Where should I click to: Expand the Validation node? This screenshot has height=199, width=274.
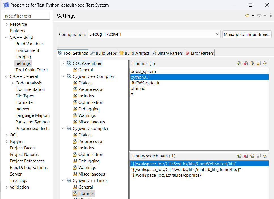pyautogui.click(x=7, y=187)
